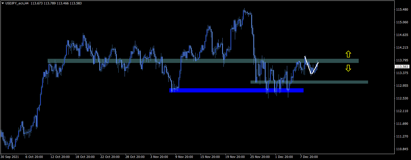The width and height of the screenshot is (411, 160).
Task: Open the chart menu triangle beside USDJPY_ecn,H4
Action: pos(3,3)
